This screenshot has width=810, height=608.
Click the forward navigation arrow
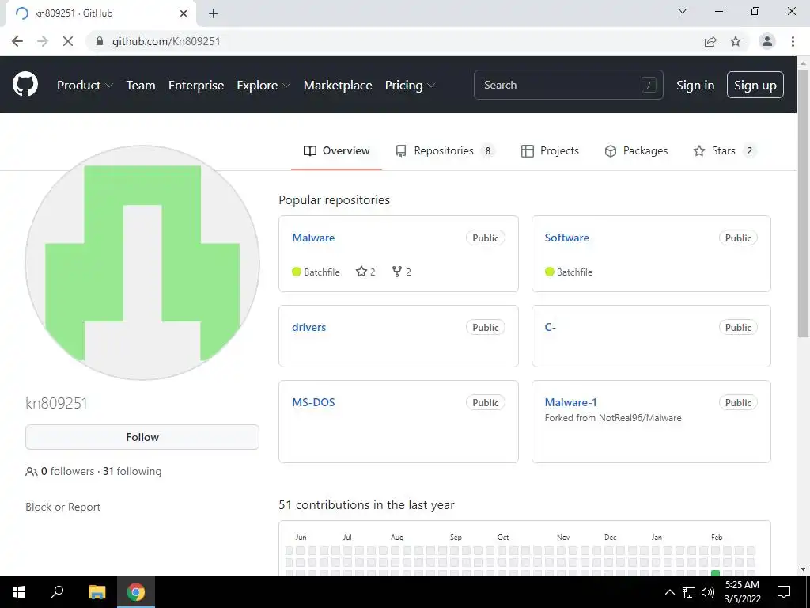click(43, 41)
